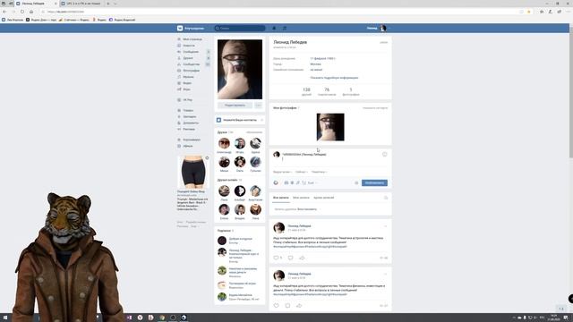Click the Редактировать button under profile photo
This screenshot has height=322, width=573.
(x=235, y=106)
